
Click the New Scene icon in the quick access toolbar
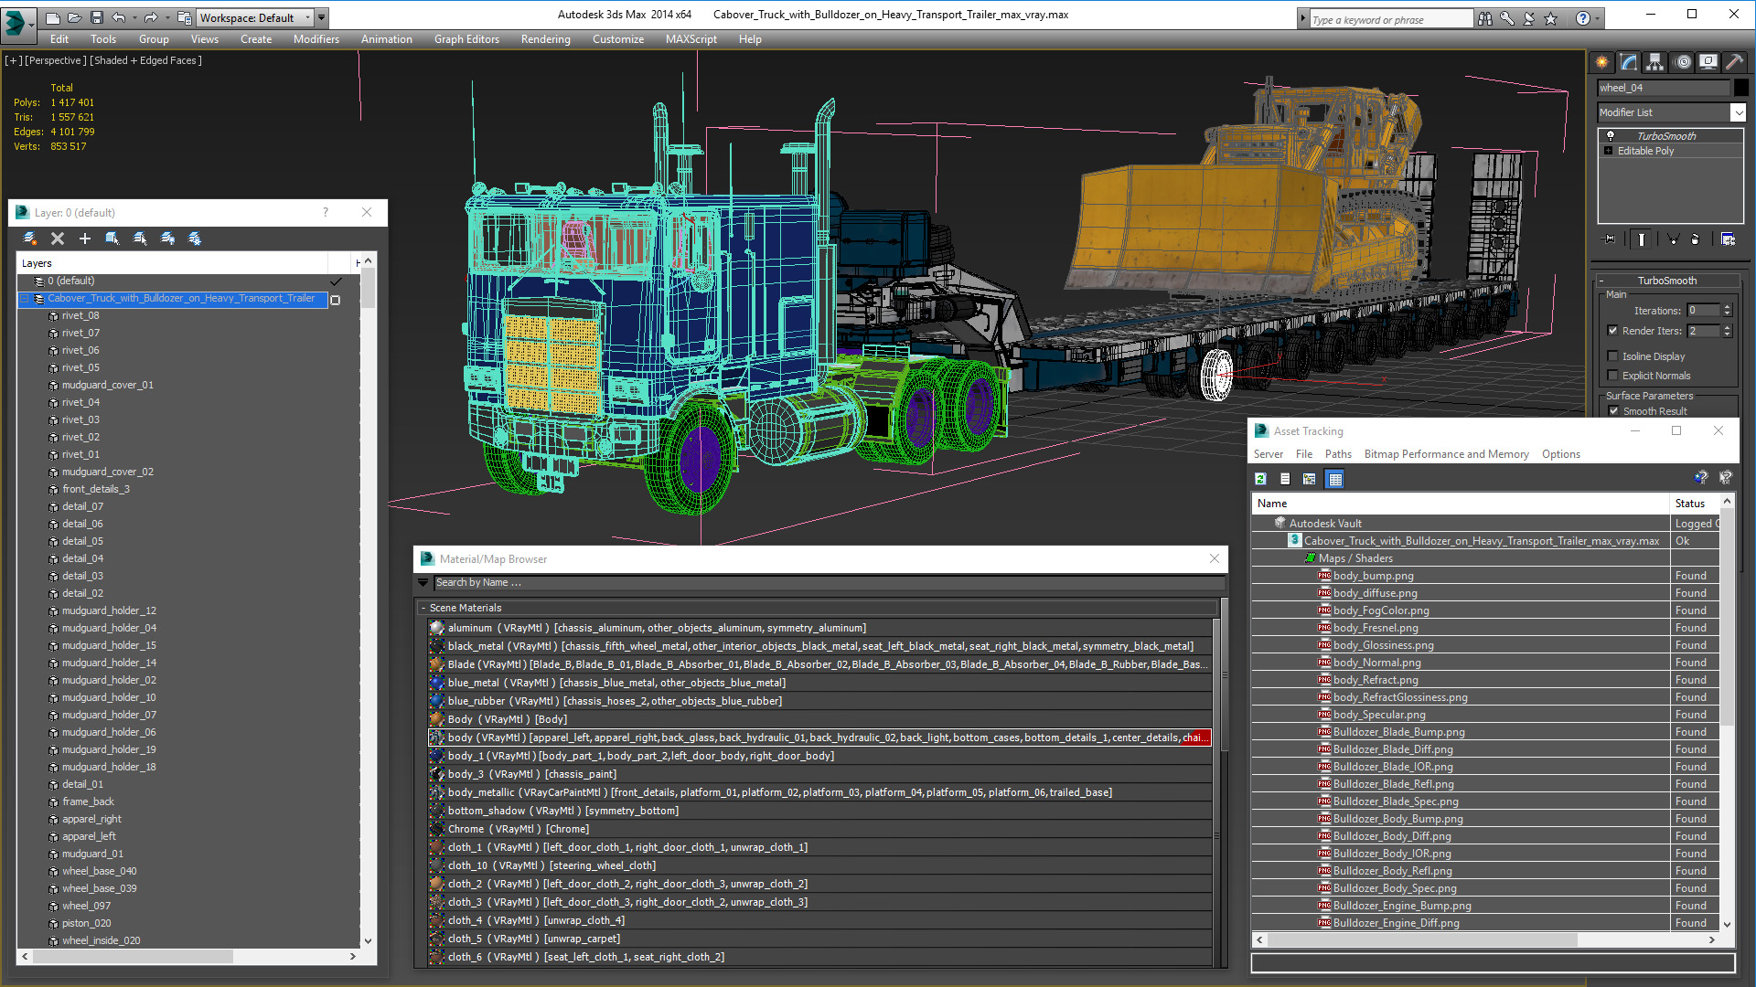click(53, 17)
